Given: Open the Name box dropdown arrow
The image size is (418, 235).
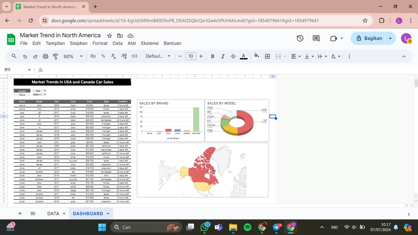Looking at the screenshot, I should (29, 70).
